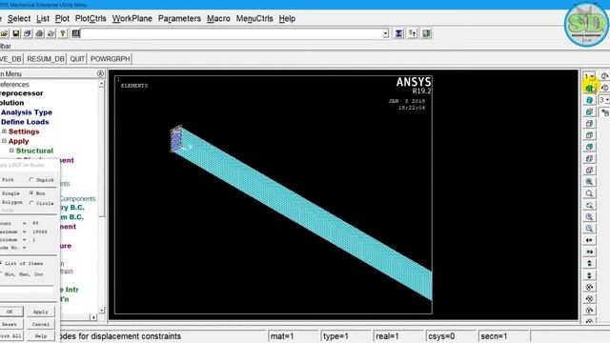The height and width of the screenshot is (343, 610).
Task: Click the Reset Picking icon
Action: 413,33
